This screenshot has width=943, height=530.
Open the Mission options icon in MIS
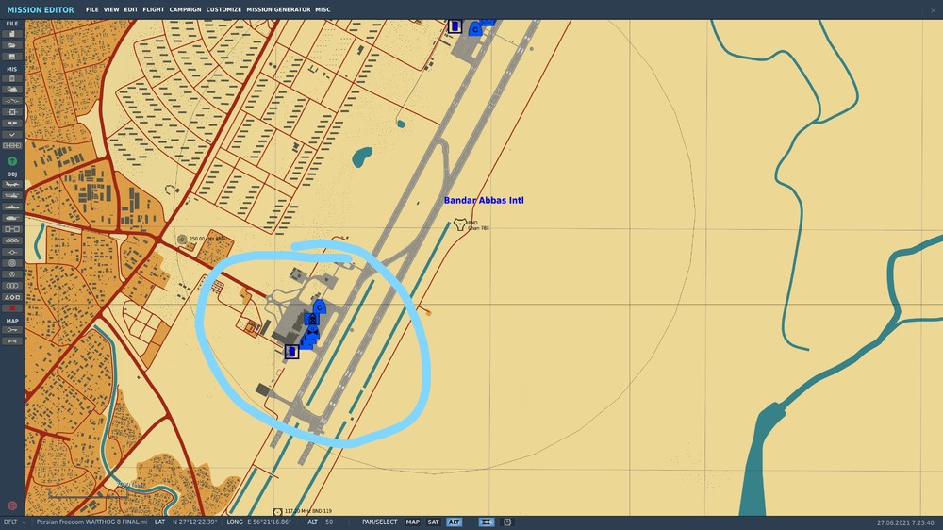pyautogui.click(x=12, y=124)
